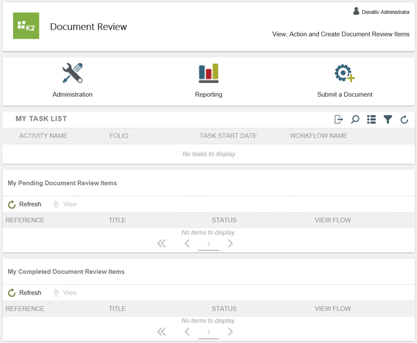Viewport: 417px width, 343px height.
Task: Refresh the My Task List
Action: (404, 120)
